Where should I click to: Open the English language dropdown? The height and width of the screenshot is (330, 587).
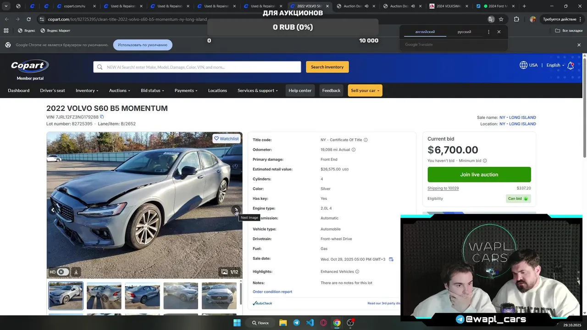pos(555,65)
